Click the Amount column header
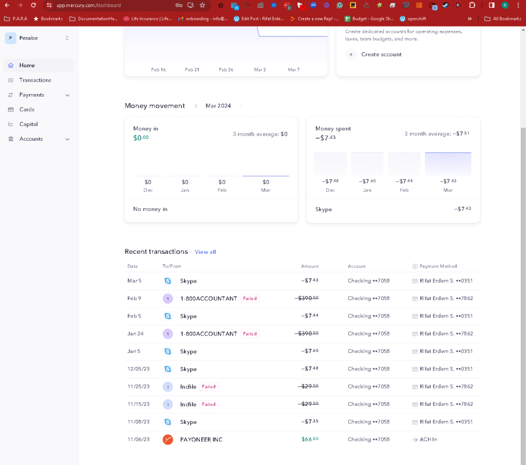 click(x=310, y=266)
